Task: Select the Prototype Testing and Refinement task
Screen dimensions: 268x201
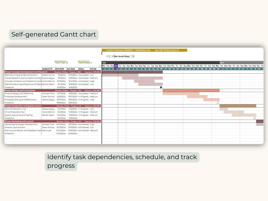Action: click(x=21, y=100)
